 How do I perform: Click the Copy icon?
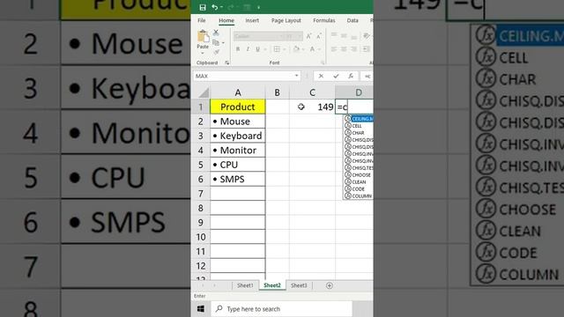216,43
